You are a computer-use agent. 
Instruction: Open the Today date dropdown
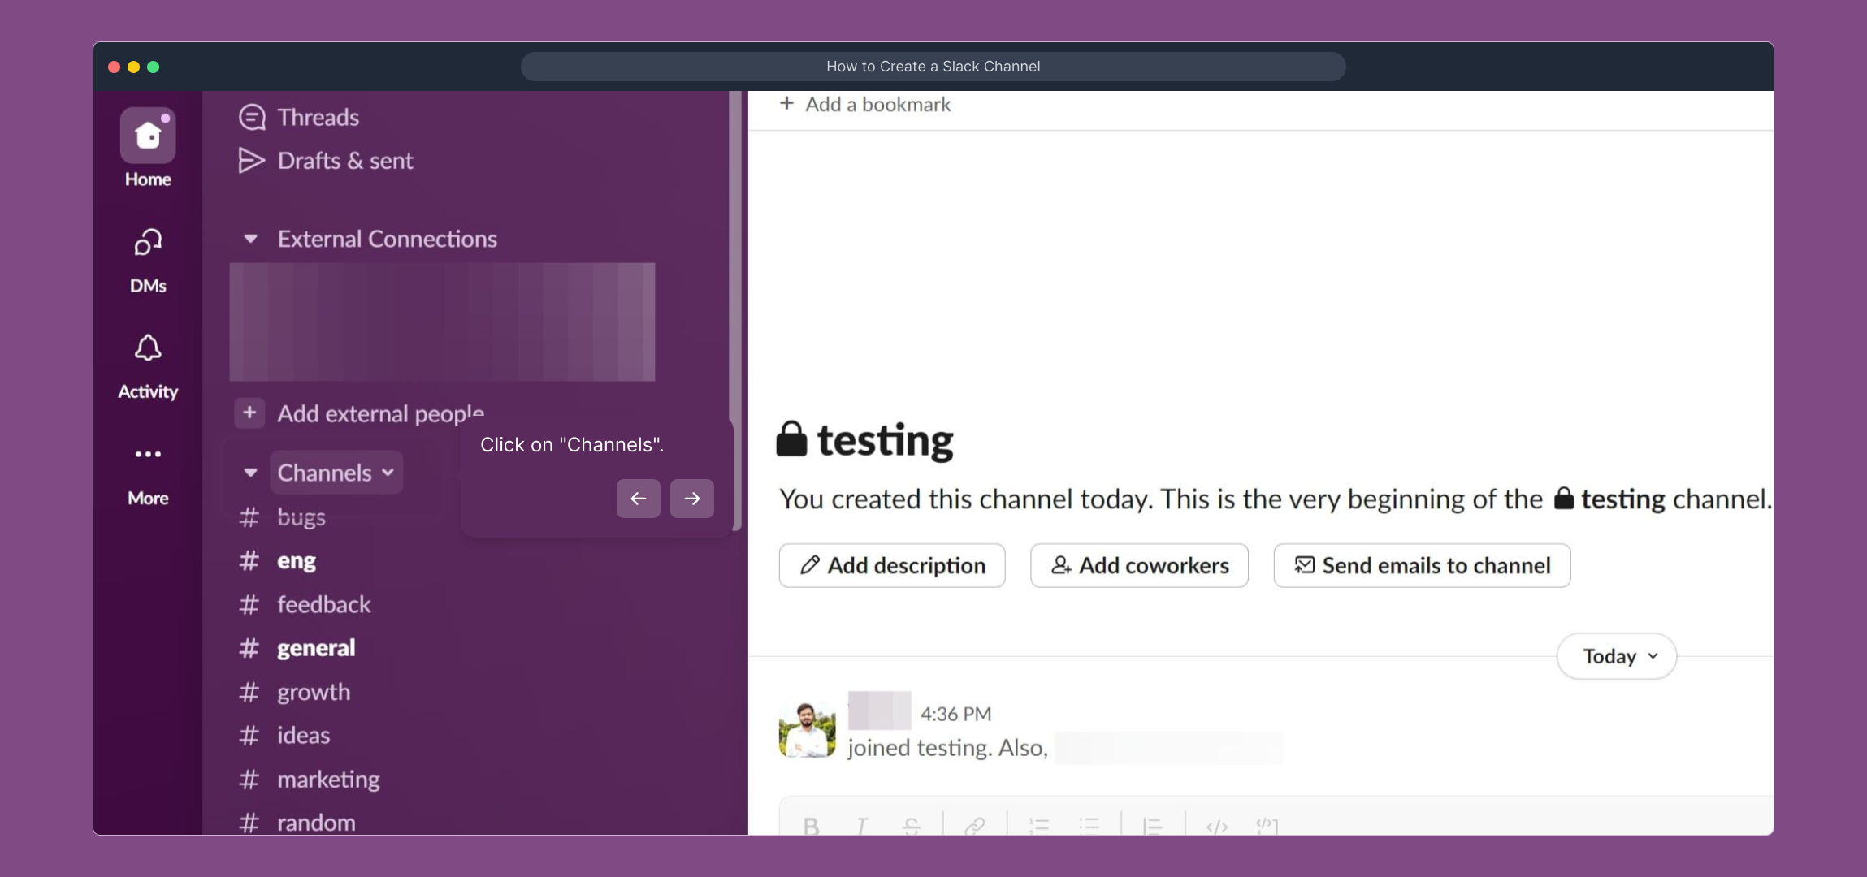(x=1614, y=656)
